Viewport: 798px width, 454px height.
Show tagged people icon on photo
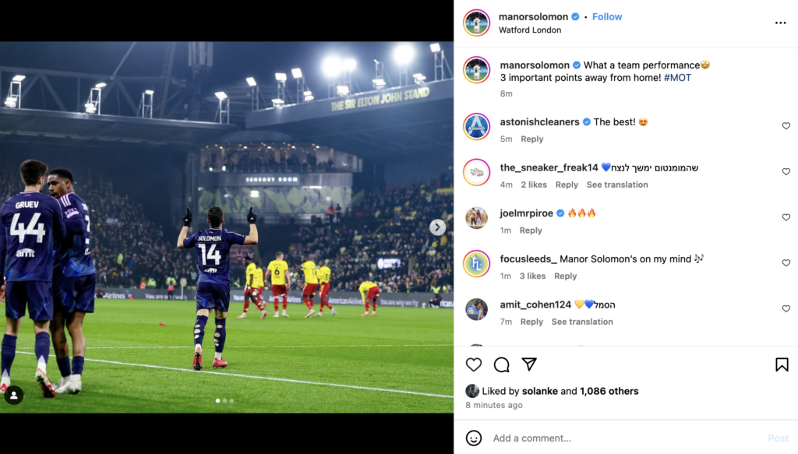coord(14,395)
